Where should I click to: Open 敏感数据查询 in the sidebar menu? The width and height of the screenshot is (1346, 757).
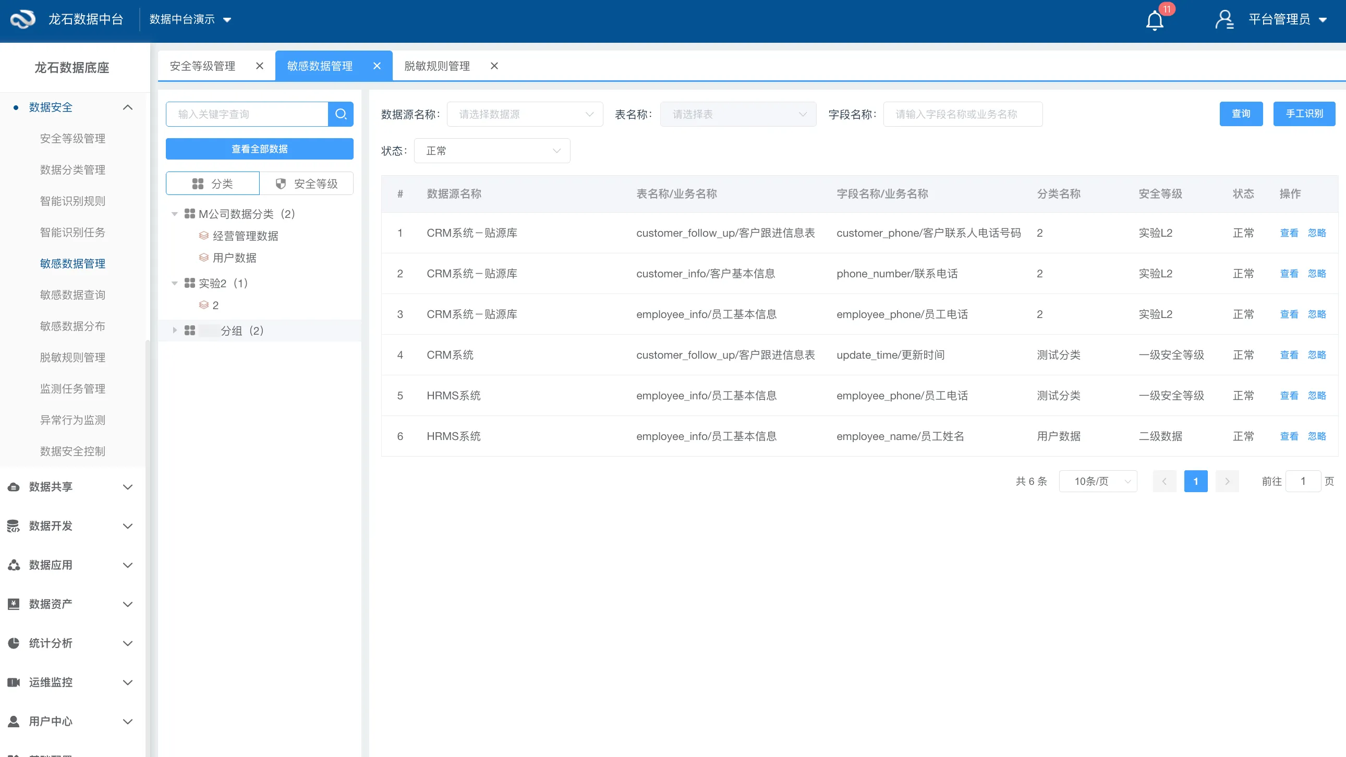(x=72, y=295)
